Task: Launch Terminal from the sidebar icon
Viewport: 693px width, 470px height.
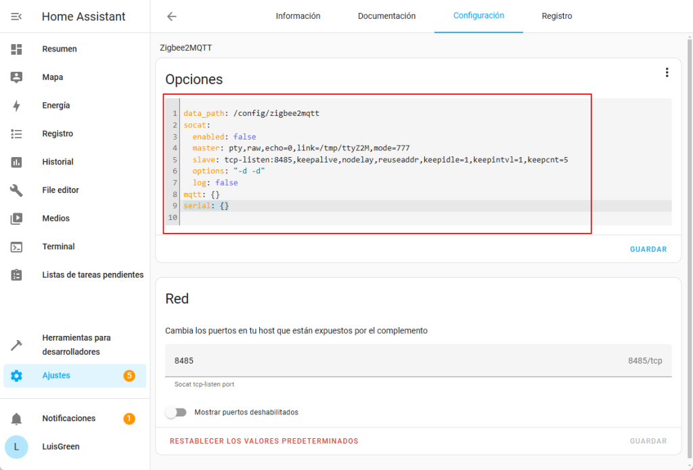Action: [16, 247]
